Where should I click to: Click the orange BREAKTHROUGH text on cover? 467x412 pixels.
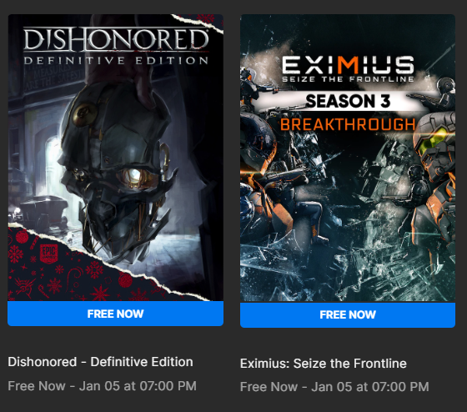348,124
